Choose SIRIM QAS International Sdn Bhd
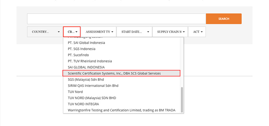Screen dimensions: 269x126 [x=122, y=86]
